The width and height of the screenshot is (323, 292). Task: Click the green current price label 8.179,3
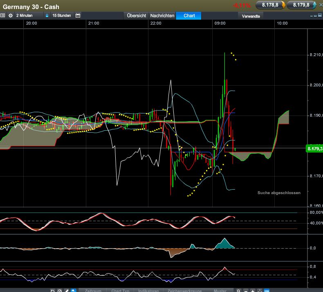pyautogui.click(x=314, y=149)
